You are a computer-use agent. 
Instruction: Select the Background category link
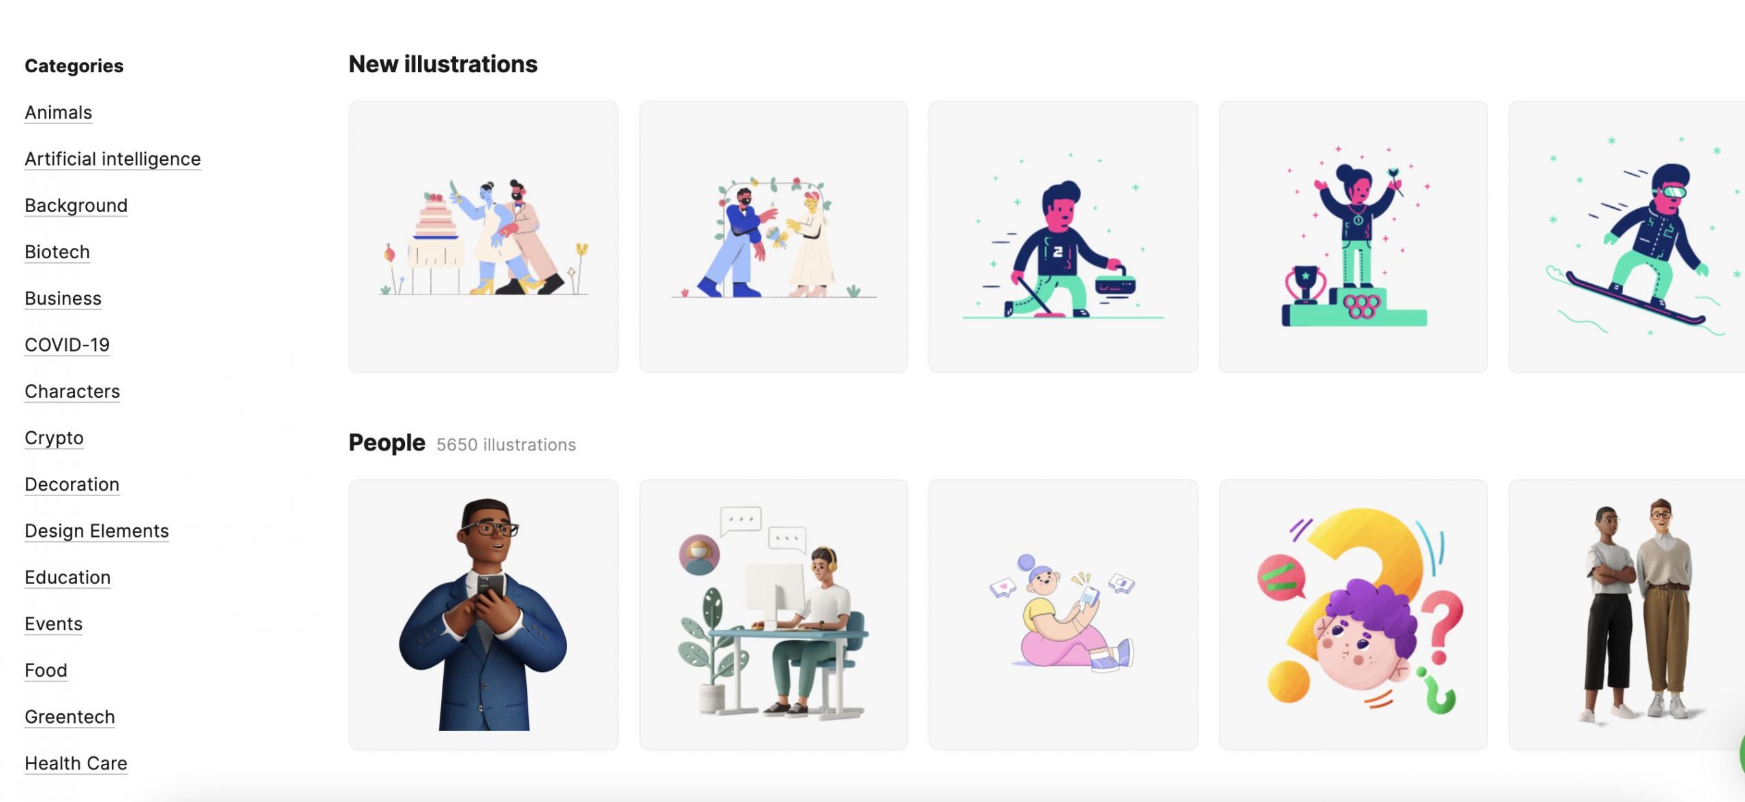coord(76,205)
